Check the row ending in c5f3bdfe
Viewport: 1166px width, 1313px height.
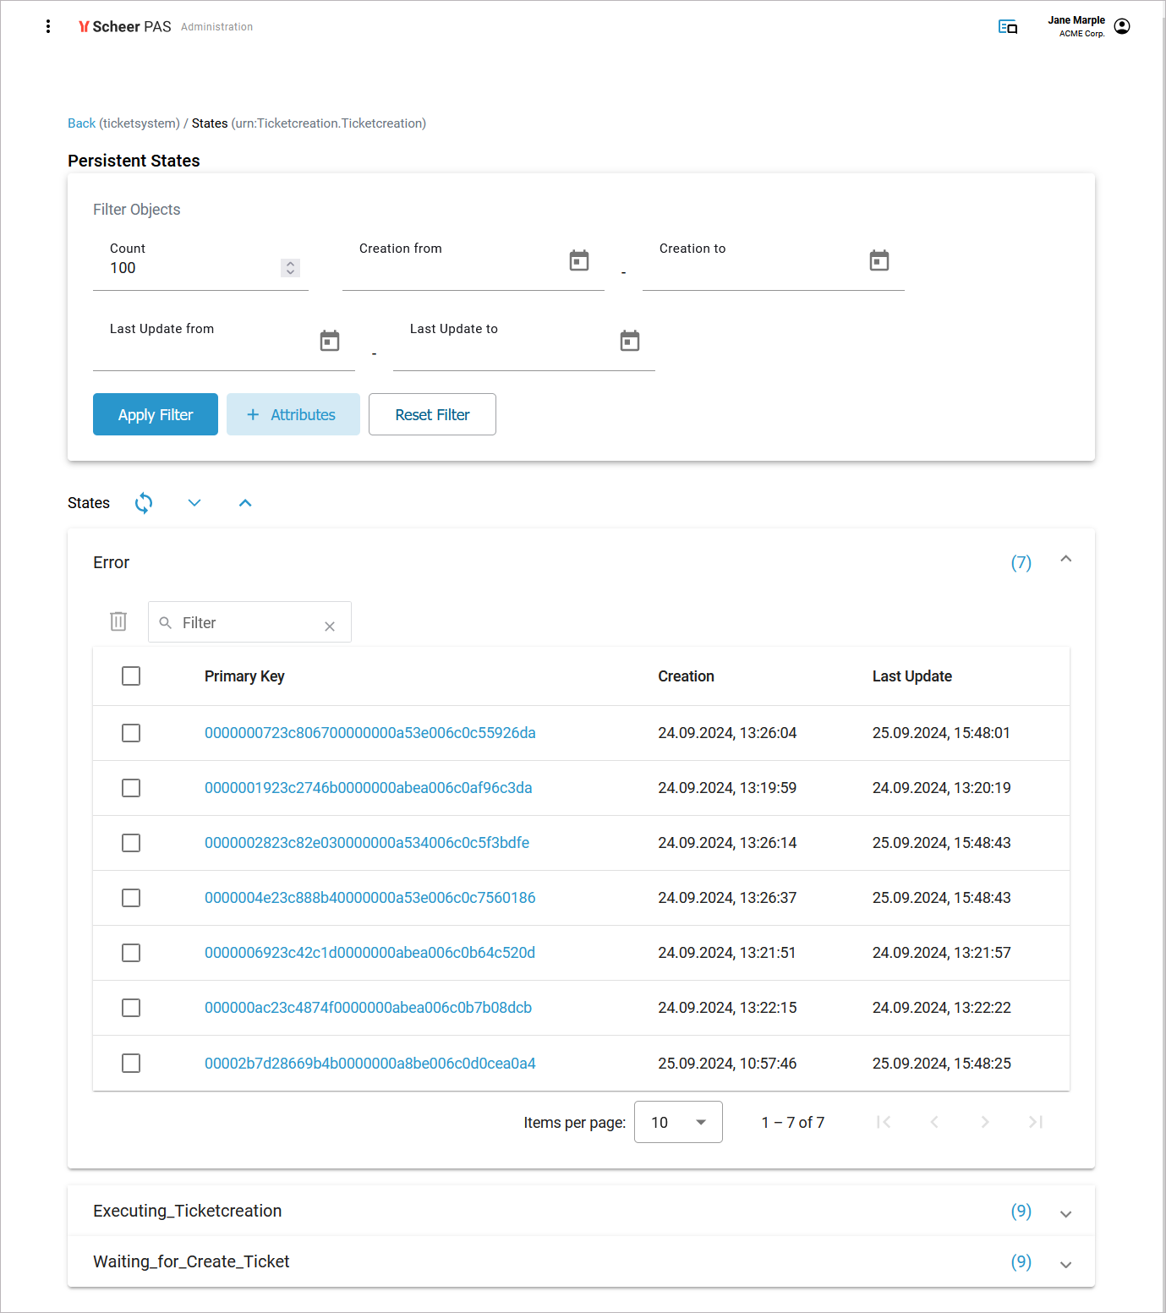(131, 843)
